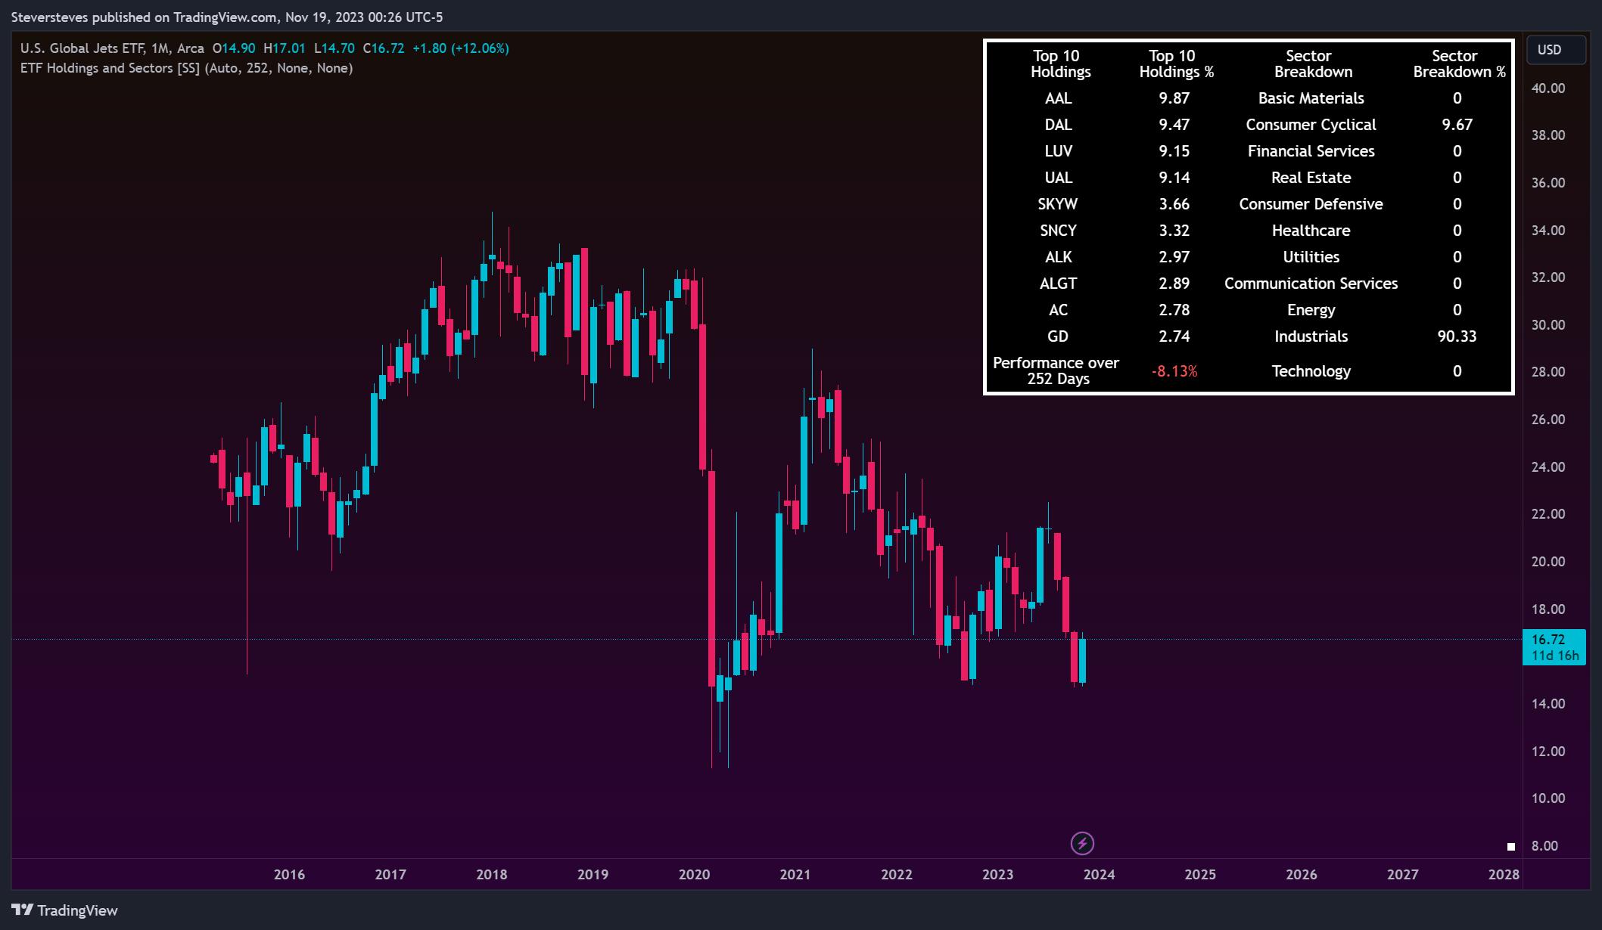Click the 2016 label on time axis
Viewport: 1602px width, 930px height.
pos(289,875)
